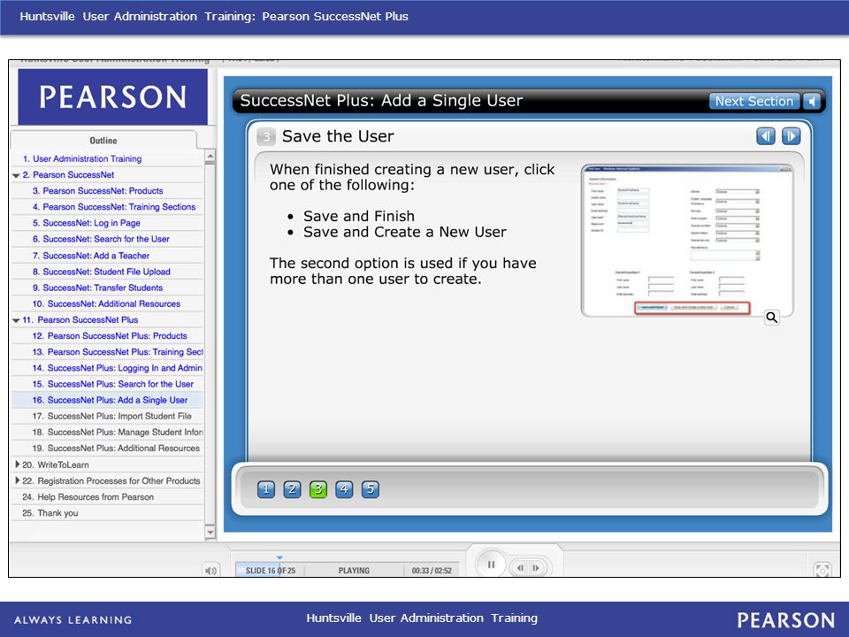This screenshot has height=637, width=849.
Task: Open slide 10 SuccessNet: Additional Resources
Action: click(107, 303)
